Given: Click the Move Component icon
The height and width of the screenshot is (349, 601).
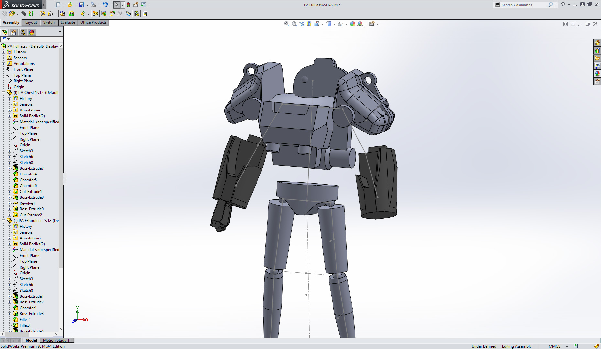Looking at the screenshot, I should (x=50, y=14).
